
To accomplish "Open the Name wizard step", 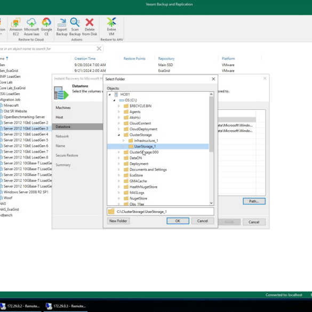I will pyautogui.click(x=60, y=146).
